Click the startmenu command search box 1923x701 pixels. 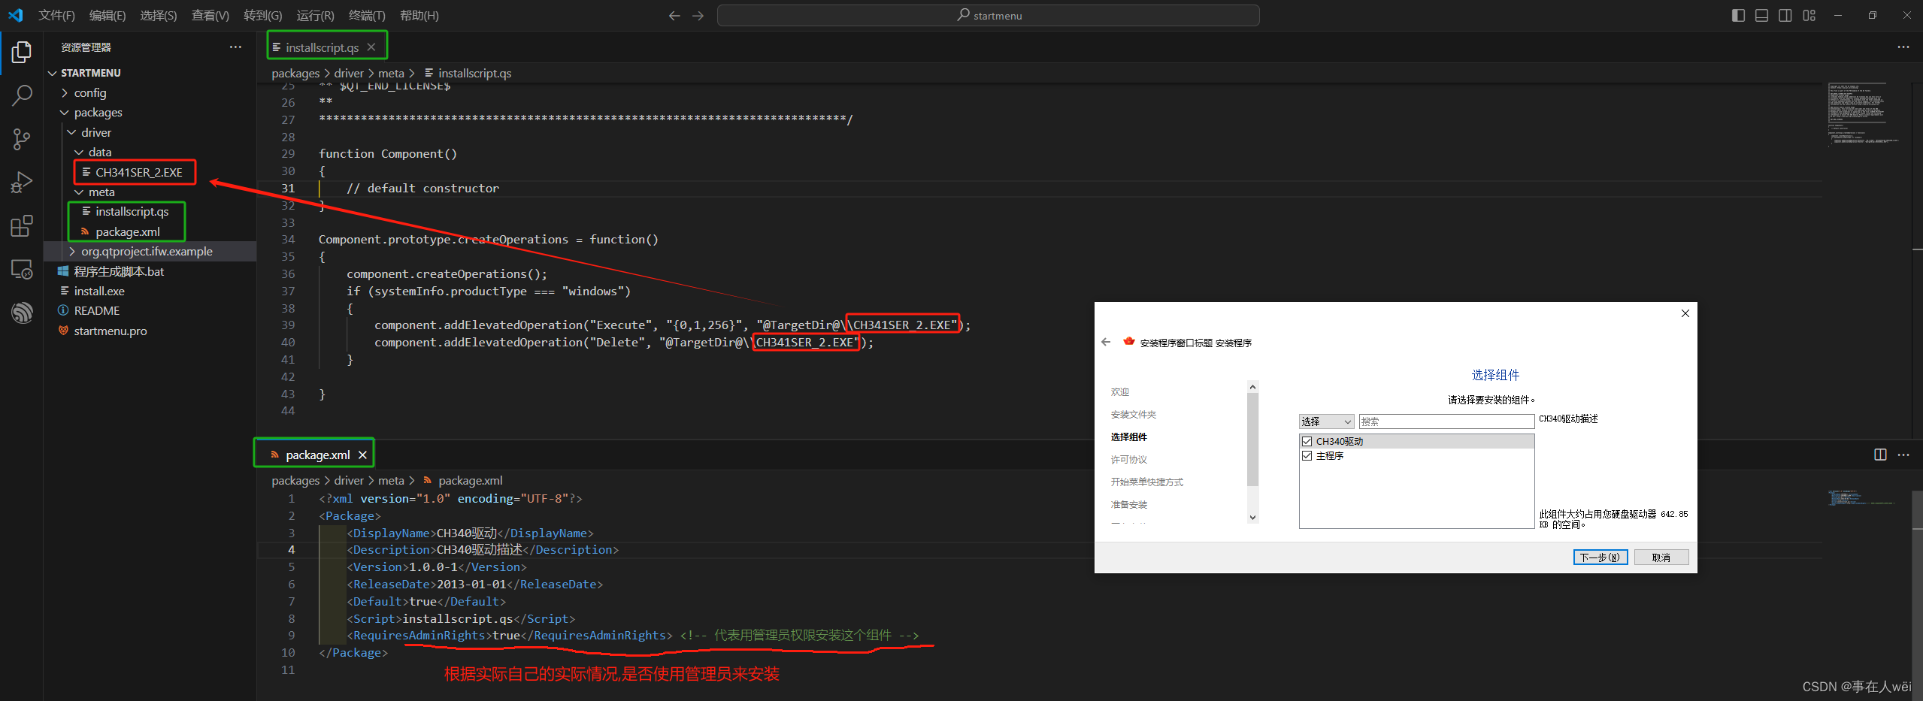(988, 16)
